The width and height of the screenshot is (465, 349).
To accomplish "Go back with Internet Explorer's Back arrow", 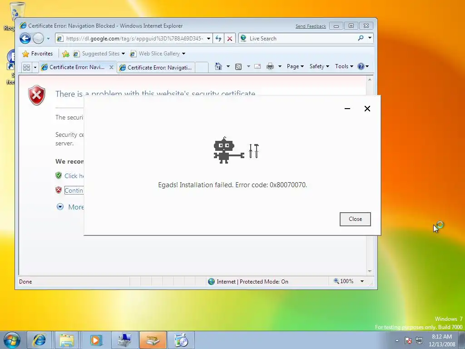I will point(25,38).
